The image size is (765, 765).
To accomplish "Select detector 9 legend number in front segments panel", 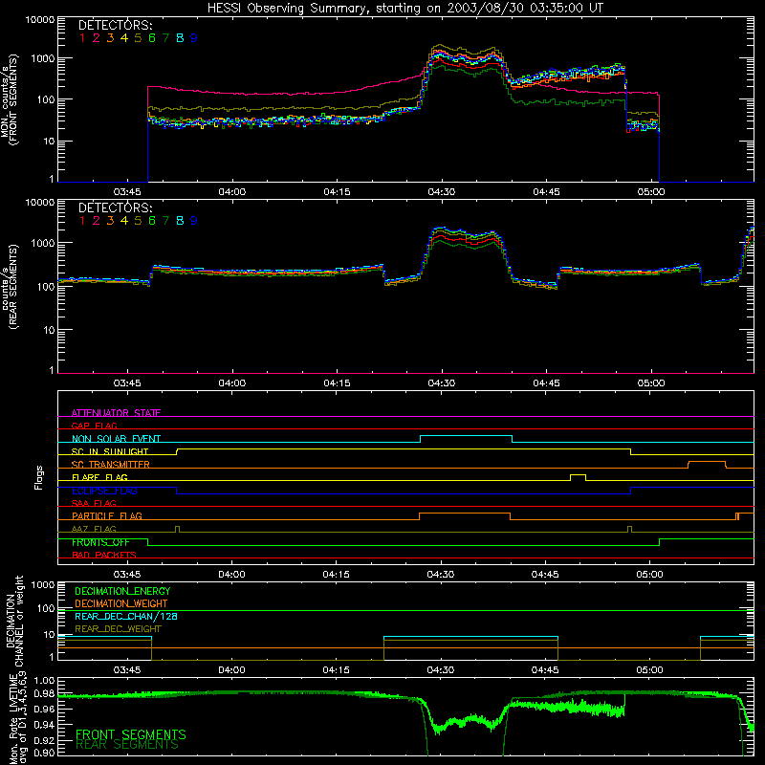I will point(194,37).
